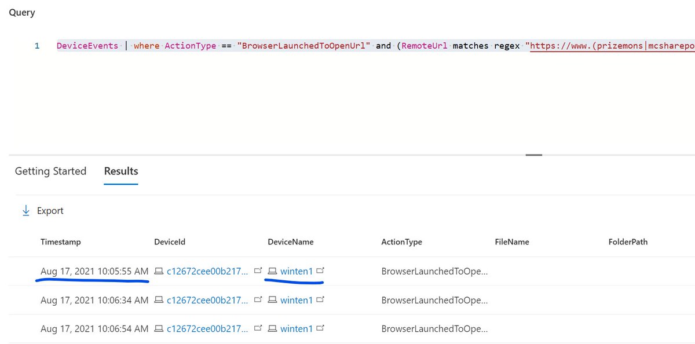Screen dimensions: 695x344
Task: Select the Aug 17, 2021 10:06:34 AM timestamp
Action: [94, 300]
